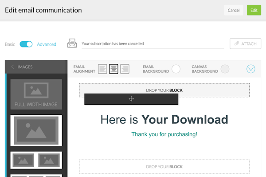The image size is (266, 177).
Task: Select the two-image block thumbnail
Action: click(36, 160)
